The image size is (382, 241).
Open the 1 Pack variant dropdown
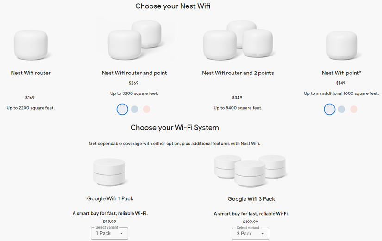(x=110, y=234)
